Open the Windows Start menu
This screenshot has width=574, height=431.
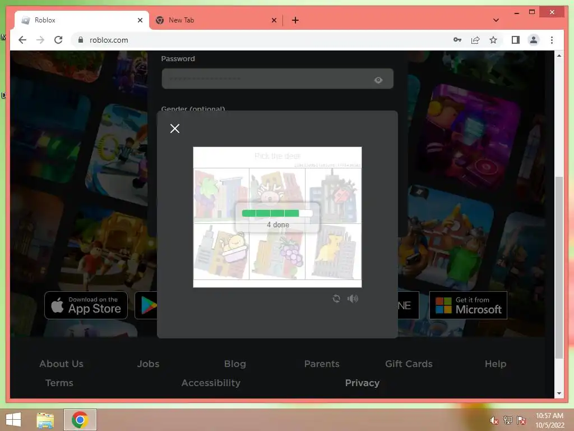click(x=13, y=420)
